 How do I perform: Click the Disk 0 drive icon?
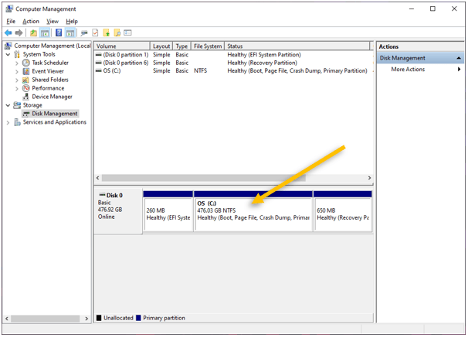(103, 195)
